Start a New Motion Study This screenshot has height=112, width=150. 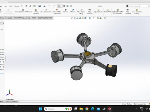(81, 12)
